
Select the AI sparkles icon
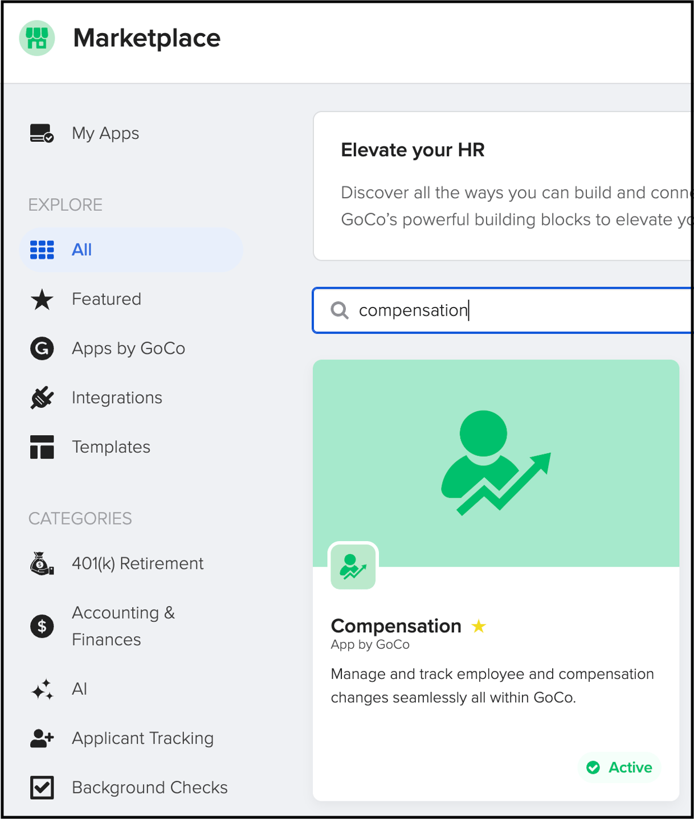coord(41,689)
